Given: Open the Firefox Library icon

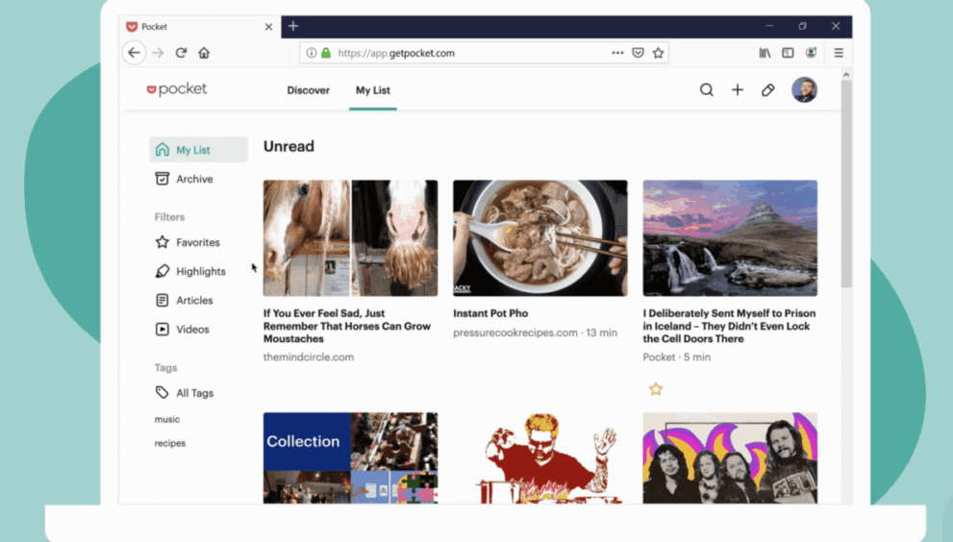Looking at the screenshot, I should 765,53.
